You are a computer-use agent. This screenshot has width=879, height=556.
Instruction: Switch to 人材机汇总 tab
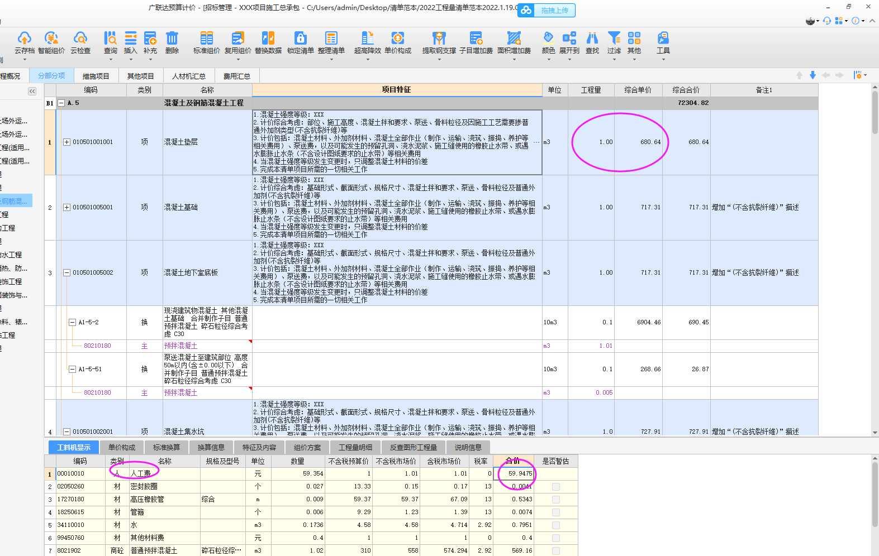(x=188, y=76)
